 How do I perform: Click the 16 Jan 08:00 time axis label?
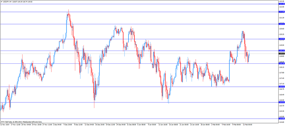point(173,125)
